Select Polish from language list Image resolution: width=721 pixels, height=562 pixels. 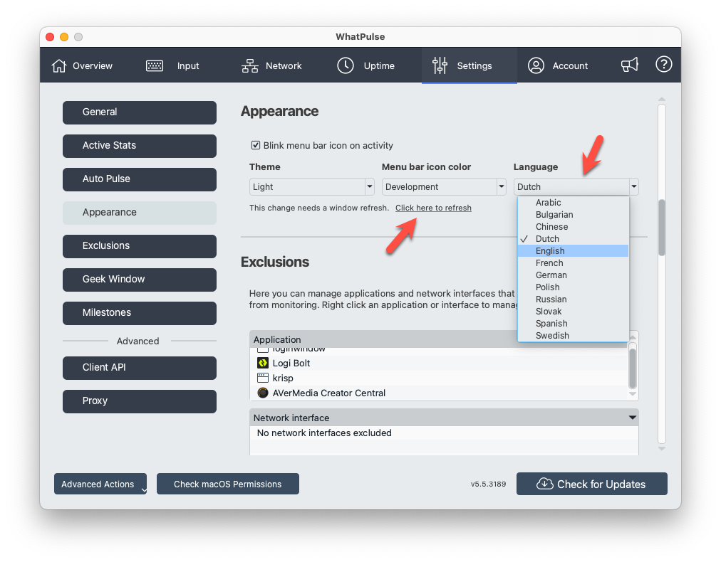(573, 287)
